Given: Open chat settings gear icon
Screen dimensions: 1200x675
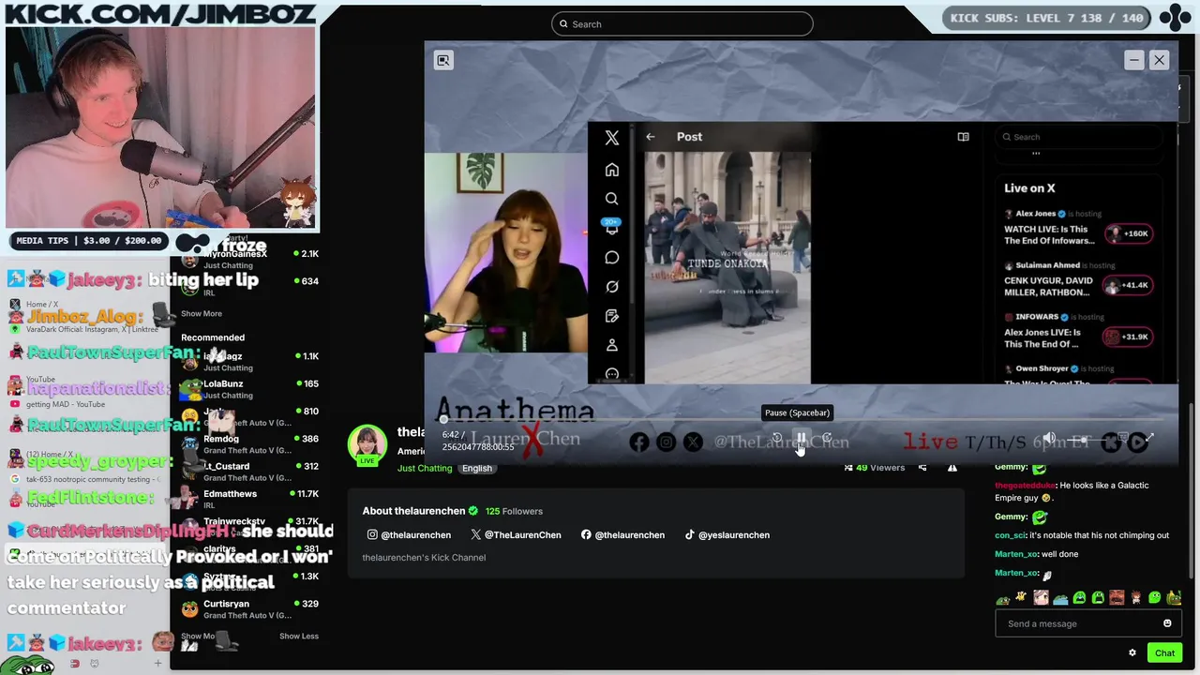Looking at the screenshot, I should [x=1132, y=652].
